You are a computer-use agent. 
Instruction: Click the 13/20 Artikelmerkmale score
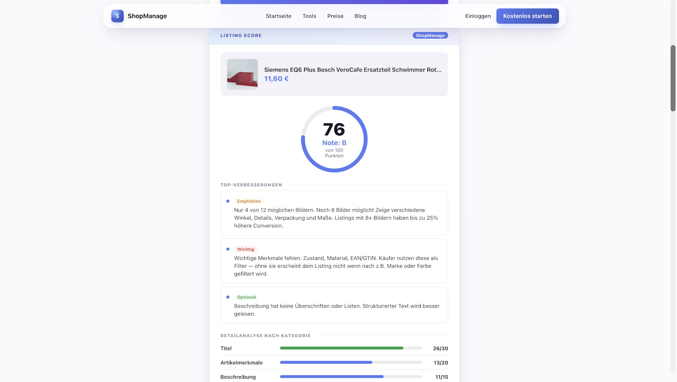pos(440,363)
